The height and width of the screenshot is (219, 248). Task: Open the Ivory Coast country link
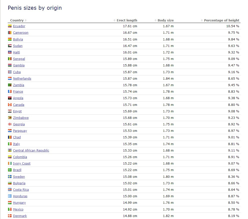[x=22, y=164]
